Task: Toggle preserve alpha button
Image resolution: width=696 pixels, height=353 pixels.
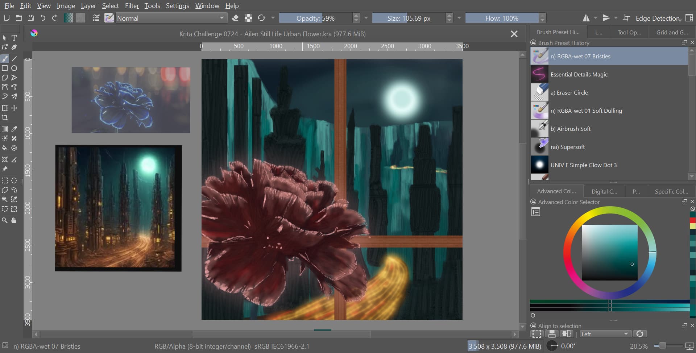Action: [248, 18]
